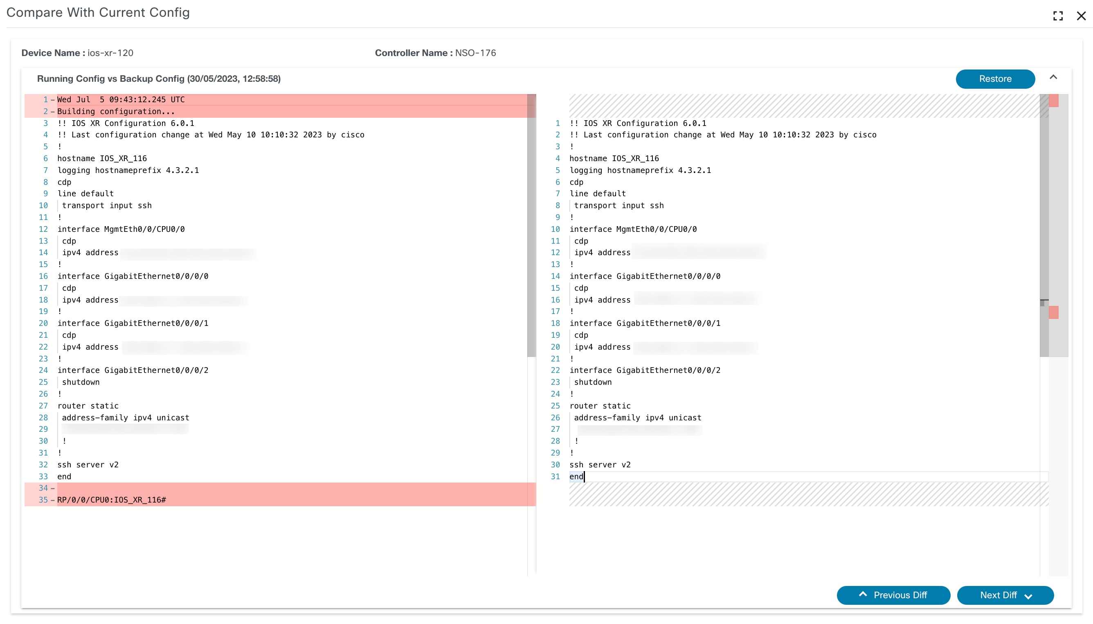Jump to Next Diff
The width and height of the screenshot is (1093, 624).
tap(1005, 595)
